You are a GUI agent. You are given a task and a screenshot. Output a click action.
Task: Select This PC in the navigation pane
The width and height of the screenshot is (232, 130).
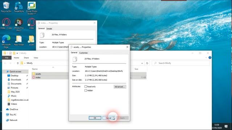click(x=13, y=115)
